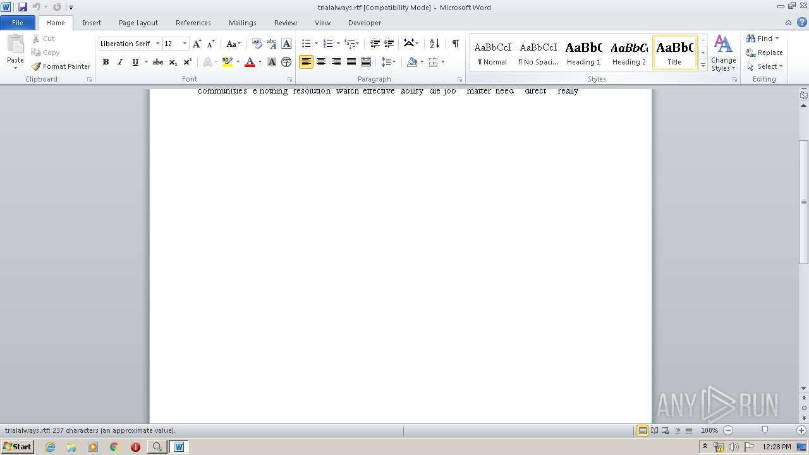Image resolution: width=809 pixels, height=455 pixels.
Task: Click Justify alignment icon
Action: click(351, 62)
